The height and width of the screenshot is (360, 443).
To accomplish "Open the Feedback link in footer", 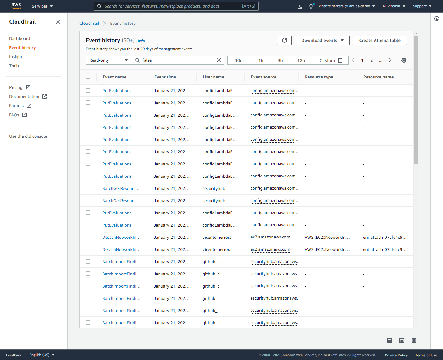I will tap(14, 355).
